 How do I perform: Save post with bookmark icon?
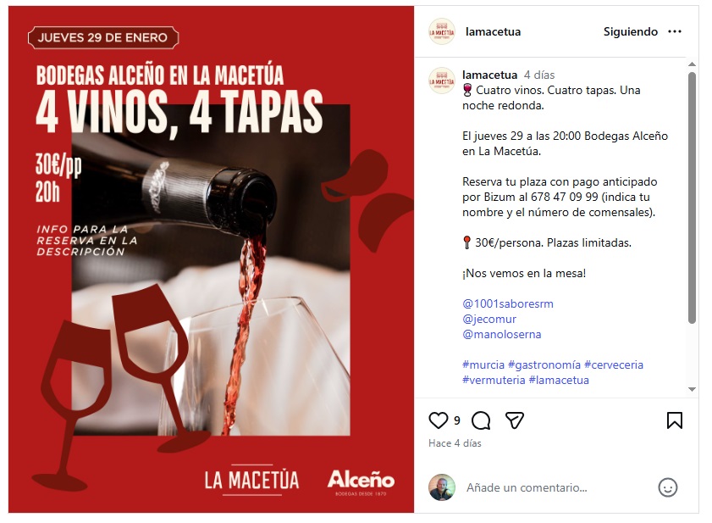click(x=674, y=420)
